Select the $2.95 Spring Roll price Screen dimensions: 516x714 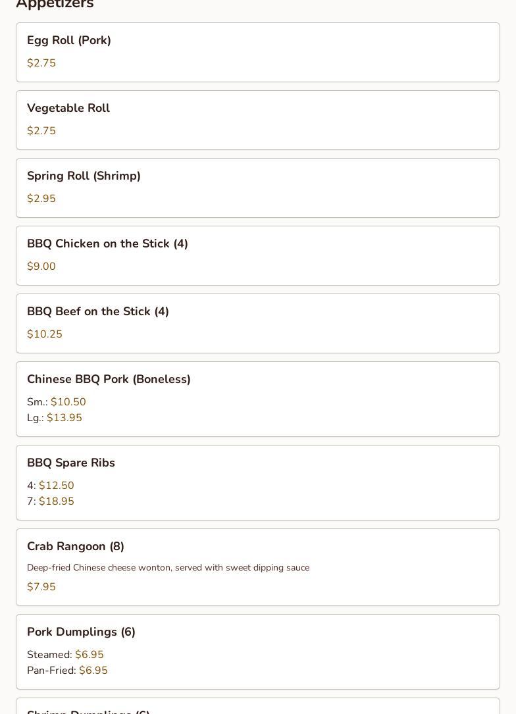coord(41,199)
